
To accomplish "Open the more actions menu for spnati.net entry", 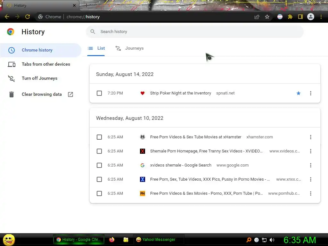I will pos(311,93).
